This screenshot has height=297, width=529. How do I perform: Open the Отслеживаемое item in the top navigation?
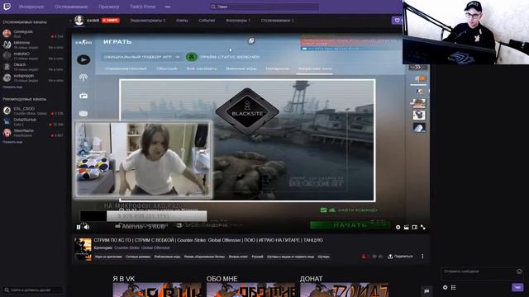[x=71, y=7]
